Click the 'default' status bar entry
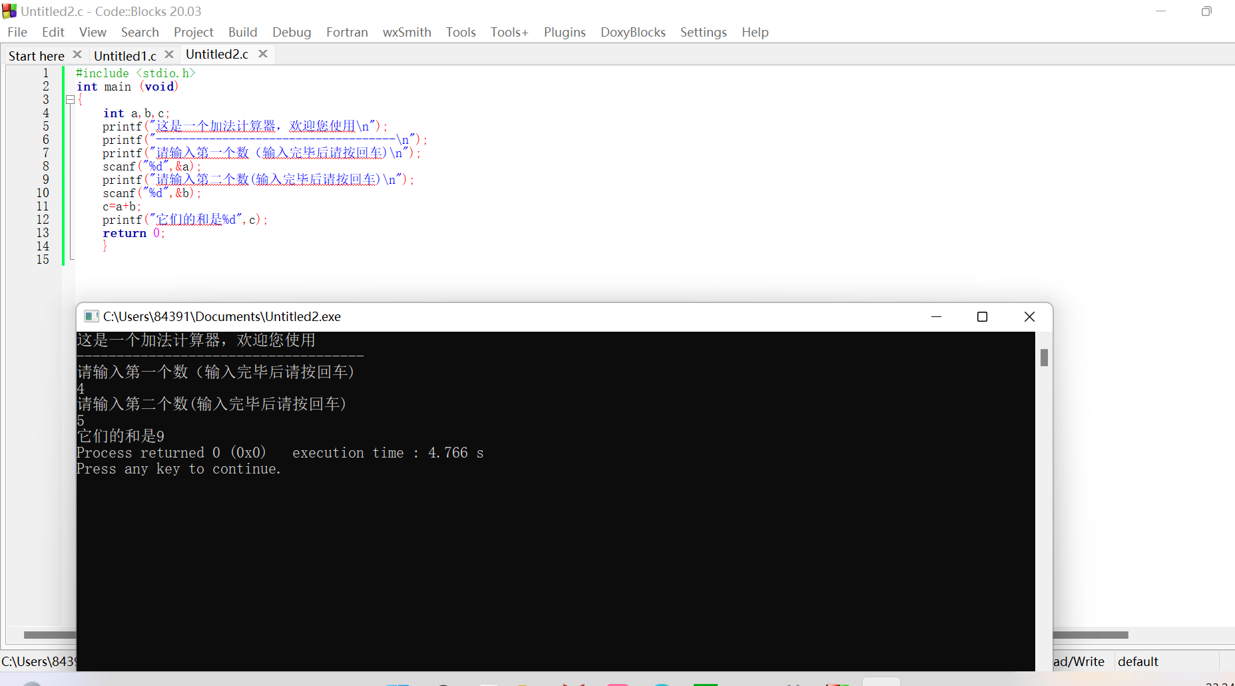This screenshot has height=686, width=1235. (x=1138, y=661)
